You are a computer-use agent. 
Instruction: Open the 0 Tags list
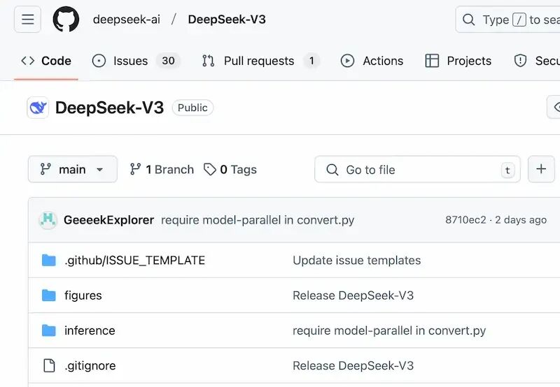pyautogui.click(x=230, y=170)
